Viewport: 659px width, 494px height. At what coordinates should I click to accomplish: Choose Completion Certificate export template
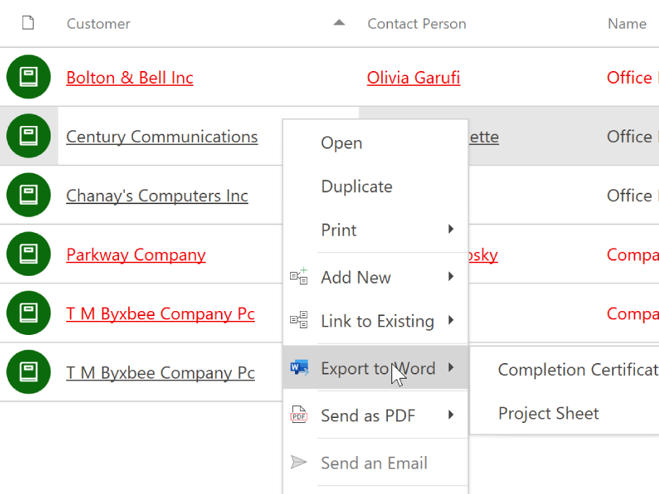(578, 369)
